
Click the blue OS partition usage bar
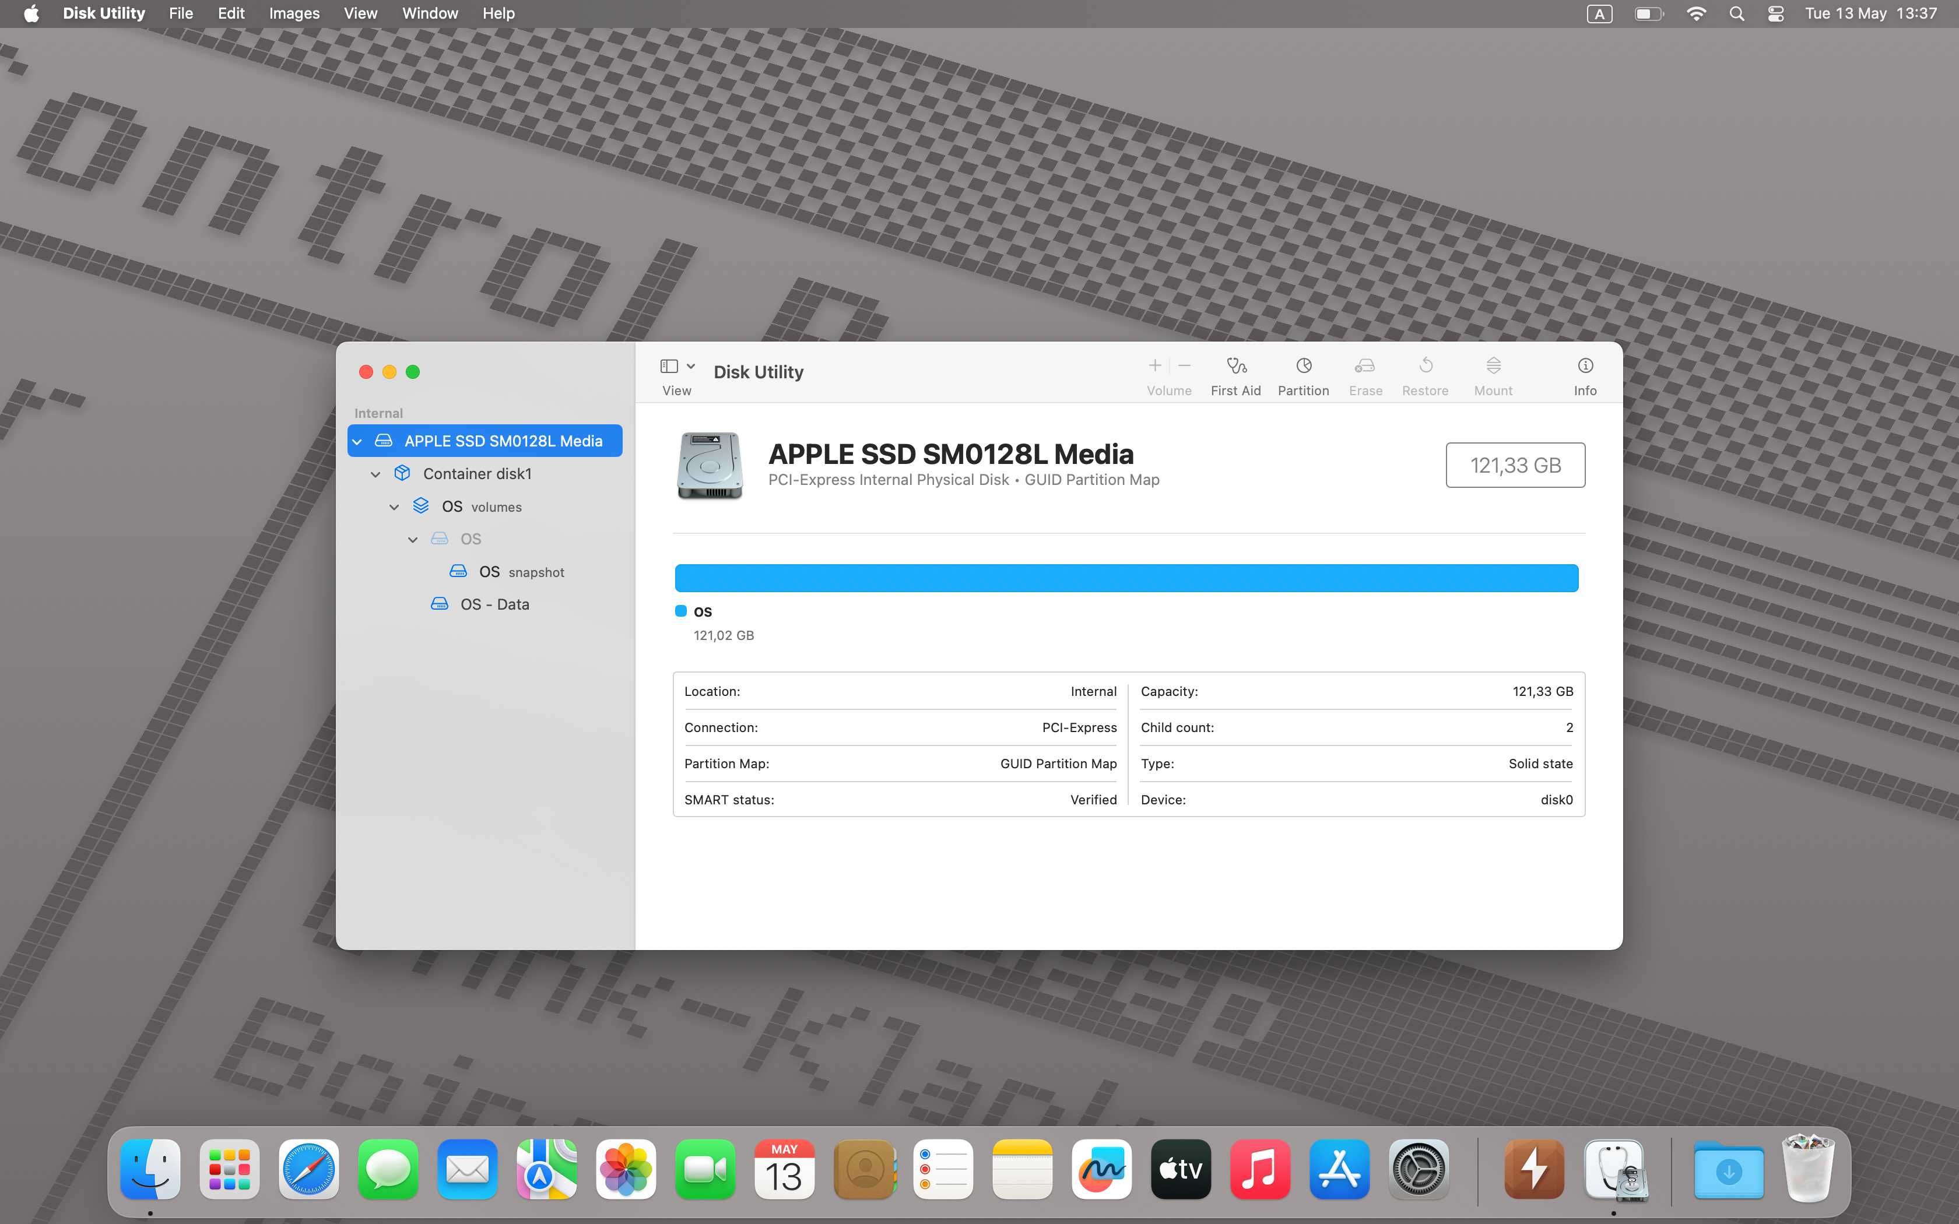tap(1126, 578)
